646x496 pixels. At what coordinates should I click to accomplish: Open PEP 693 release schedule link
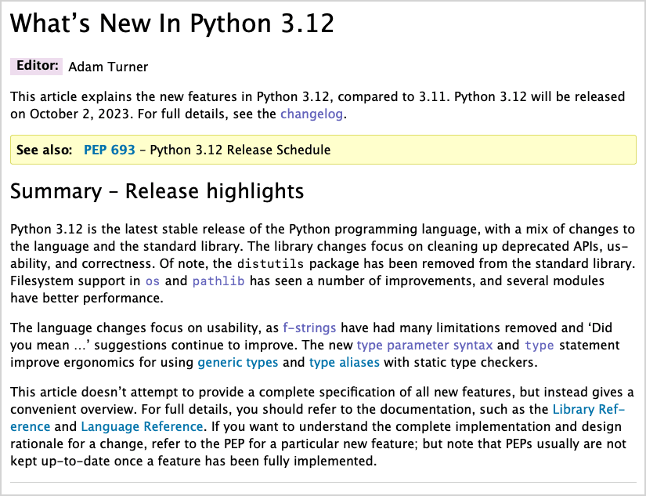coord(109,150)
